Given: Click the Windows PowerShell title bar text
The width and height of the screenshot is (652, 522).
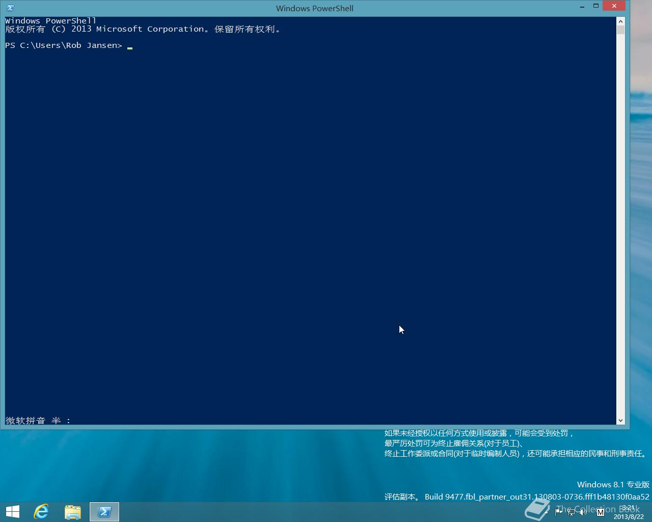Looking at the screenshot, I should [315, 8].
